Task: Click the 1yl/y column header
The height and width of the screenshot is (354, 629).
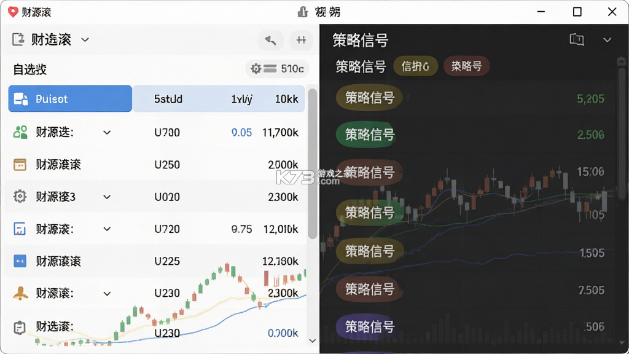Action: [241, 99]
